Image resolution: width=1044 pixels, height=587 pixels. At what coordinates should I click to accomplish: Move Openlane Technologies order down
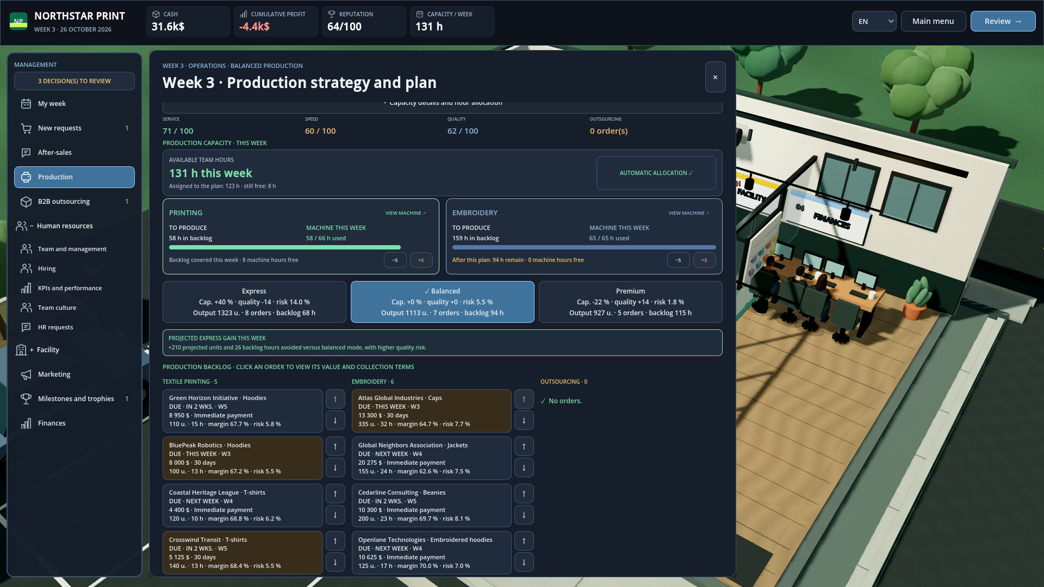pyautogui.click(x=524, y=562)
